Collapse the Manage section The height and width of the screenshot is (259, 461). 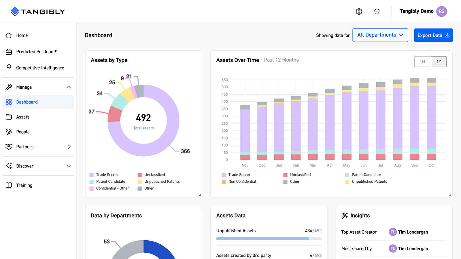click(x=69, y=87)
